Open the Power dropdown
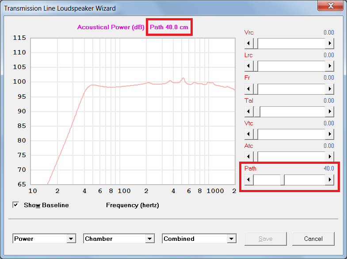347x259 pixels. coord(71,239)
